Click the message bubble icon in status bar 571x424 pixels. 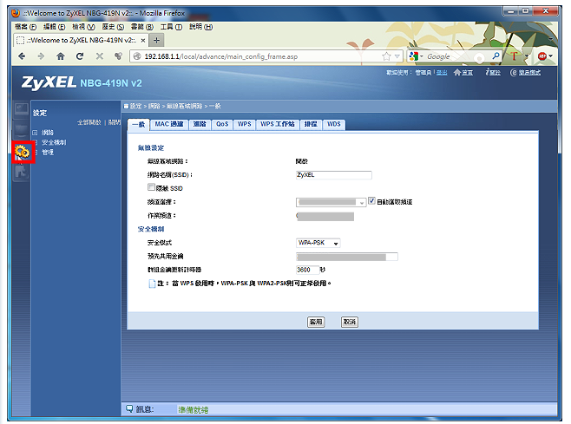tap(129, 408)
